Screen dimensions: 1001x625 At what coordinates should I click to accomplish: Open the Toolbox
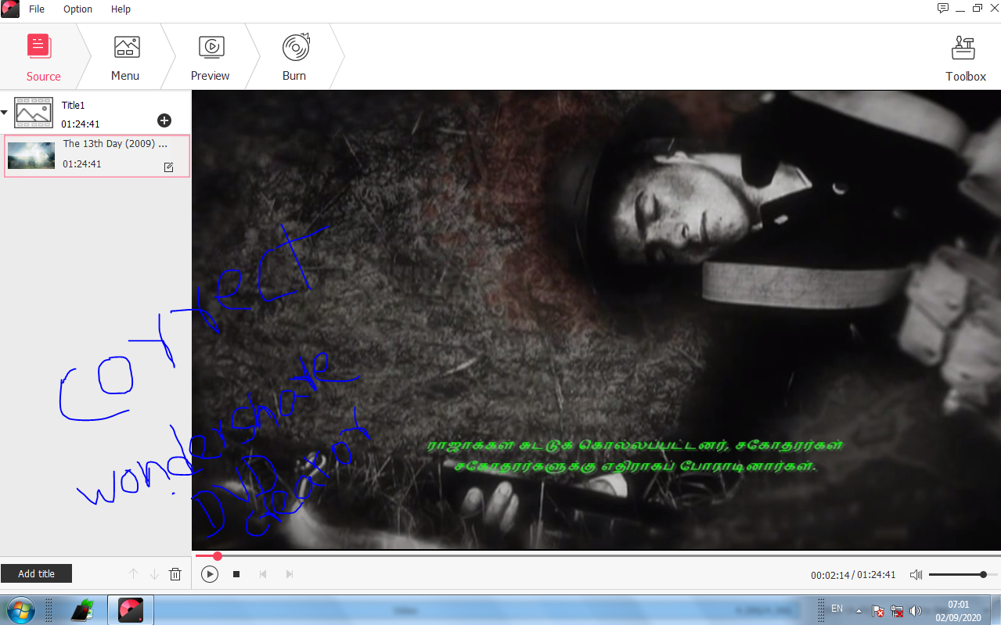coord(965,59)
